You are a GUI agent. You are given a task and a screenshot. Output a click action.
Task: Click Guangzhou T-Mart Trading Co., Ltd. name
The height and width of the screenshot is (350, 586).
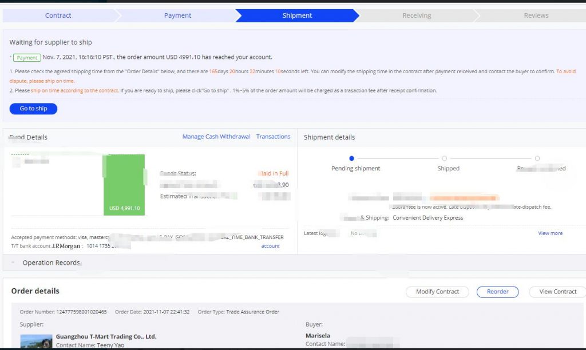(x=106, y=336)
